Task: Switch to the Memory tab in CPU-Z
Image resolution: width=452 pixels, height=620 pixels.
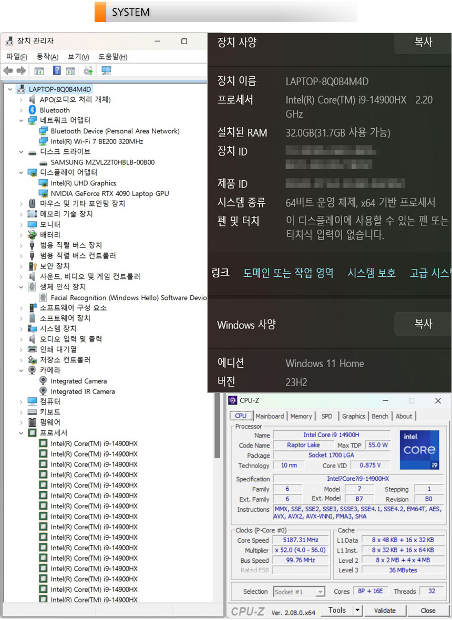Action: click(x=301, y=416)
